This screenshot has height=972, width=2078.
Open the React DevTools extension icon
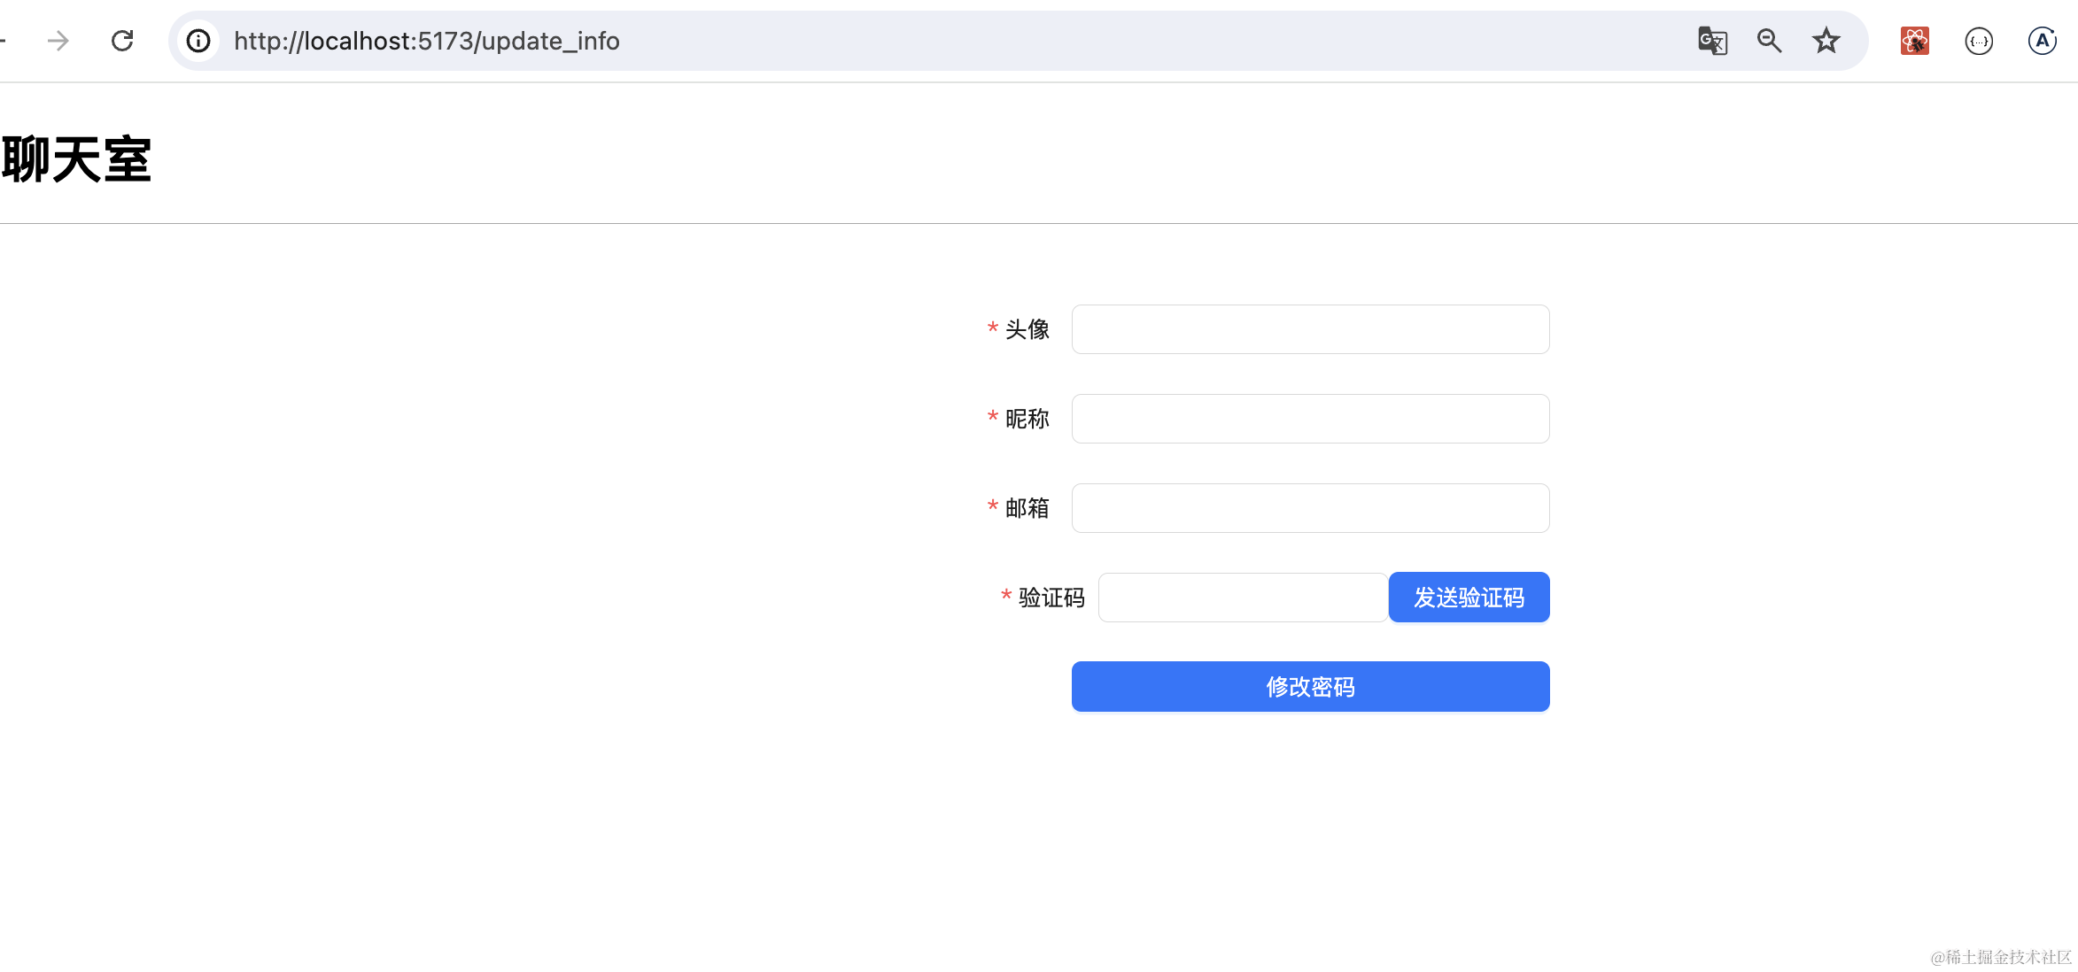point(1914,41)
